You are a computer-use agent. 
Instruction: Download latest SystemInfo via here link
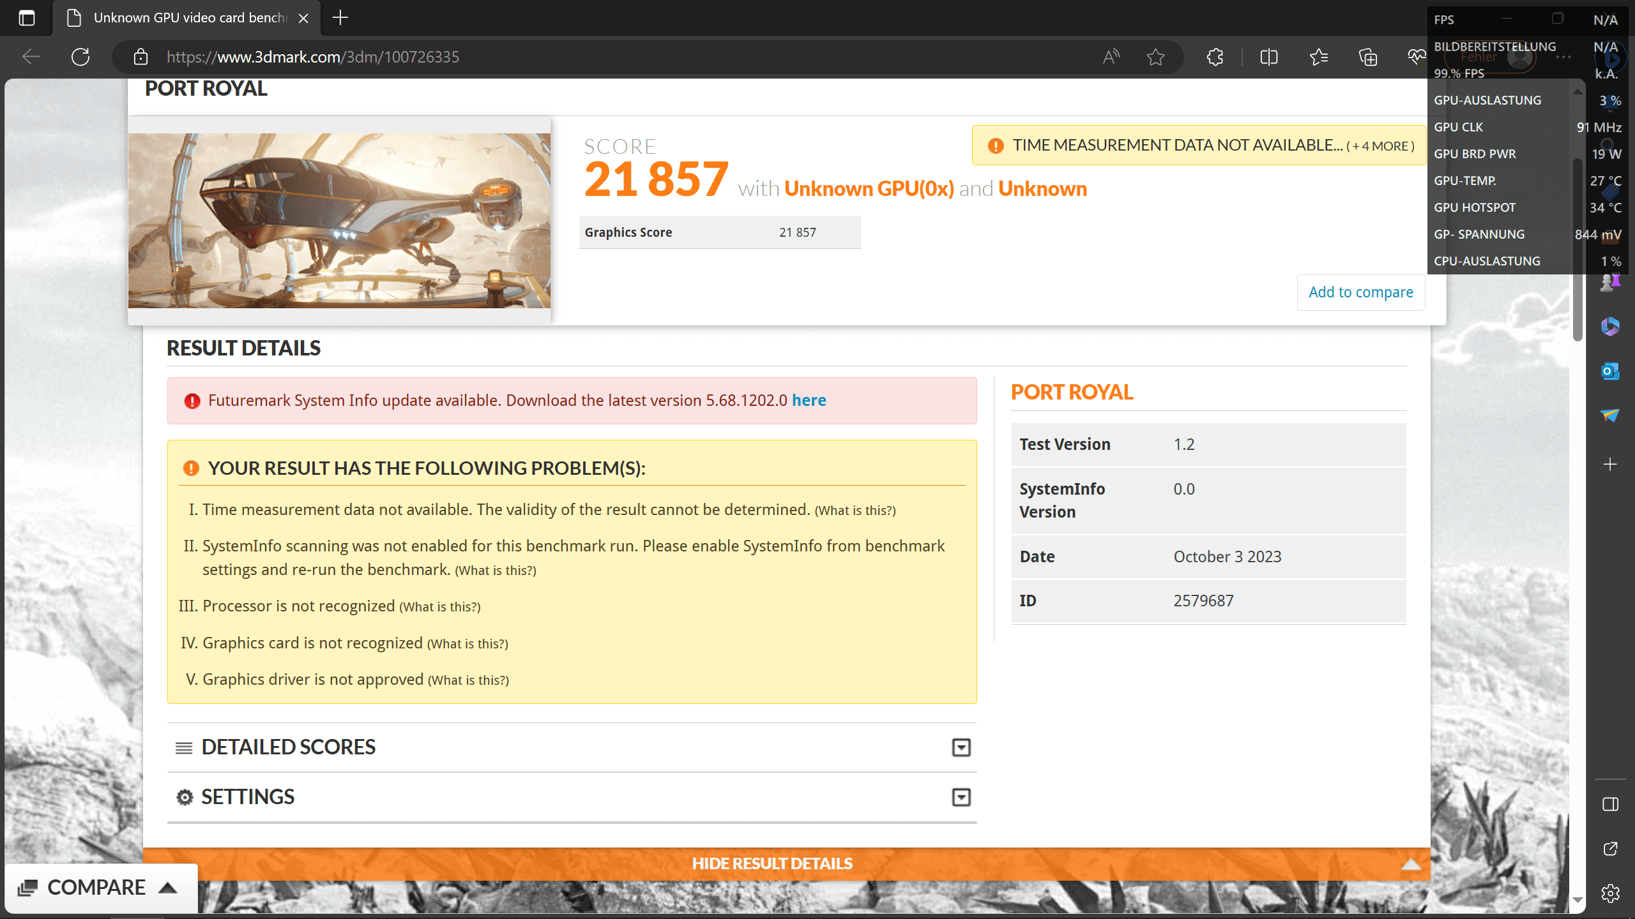click(x=809, y=400)
